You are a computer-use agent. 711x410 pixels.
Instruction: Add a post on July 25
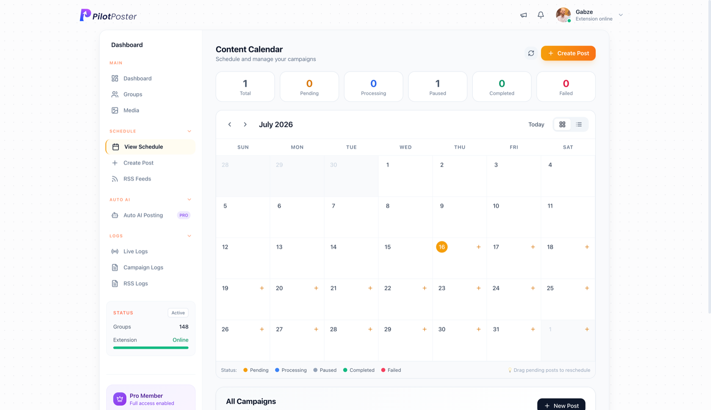[587, 288]
